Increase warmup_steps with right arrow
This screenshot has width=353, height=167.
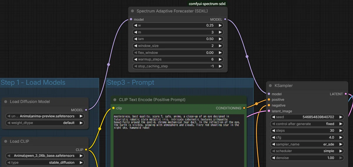(x=220, y=59)
